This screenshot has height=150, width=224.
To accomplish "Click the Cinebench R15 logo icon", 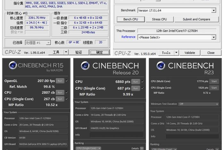I will coord(13,65).
